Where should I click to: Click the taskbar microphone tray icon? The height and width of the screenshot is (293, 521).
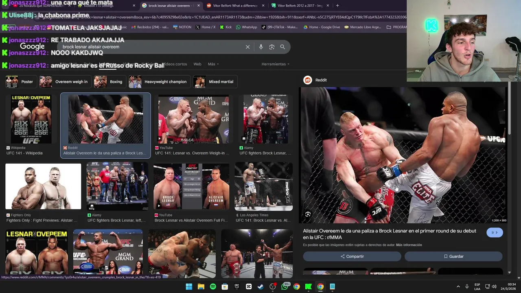[x=467, y=286]
